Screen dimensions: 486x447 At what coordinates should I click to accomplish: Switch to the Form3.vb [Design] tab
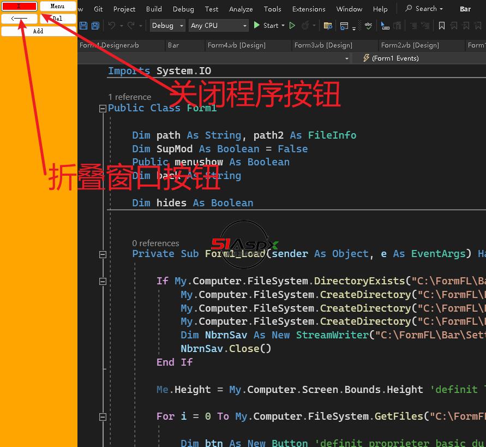pos(335,45)
